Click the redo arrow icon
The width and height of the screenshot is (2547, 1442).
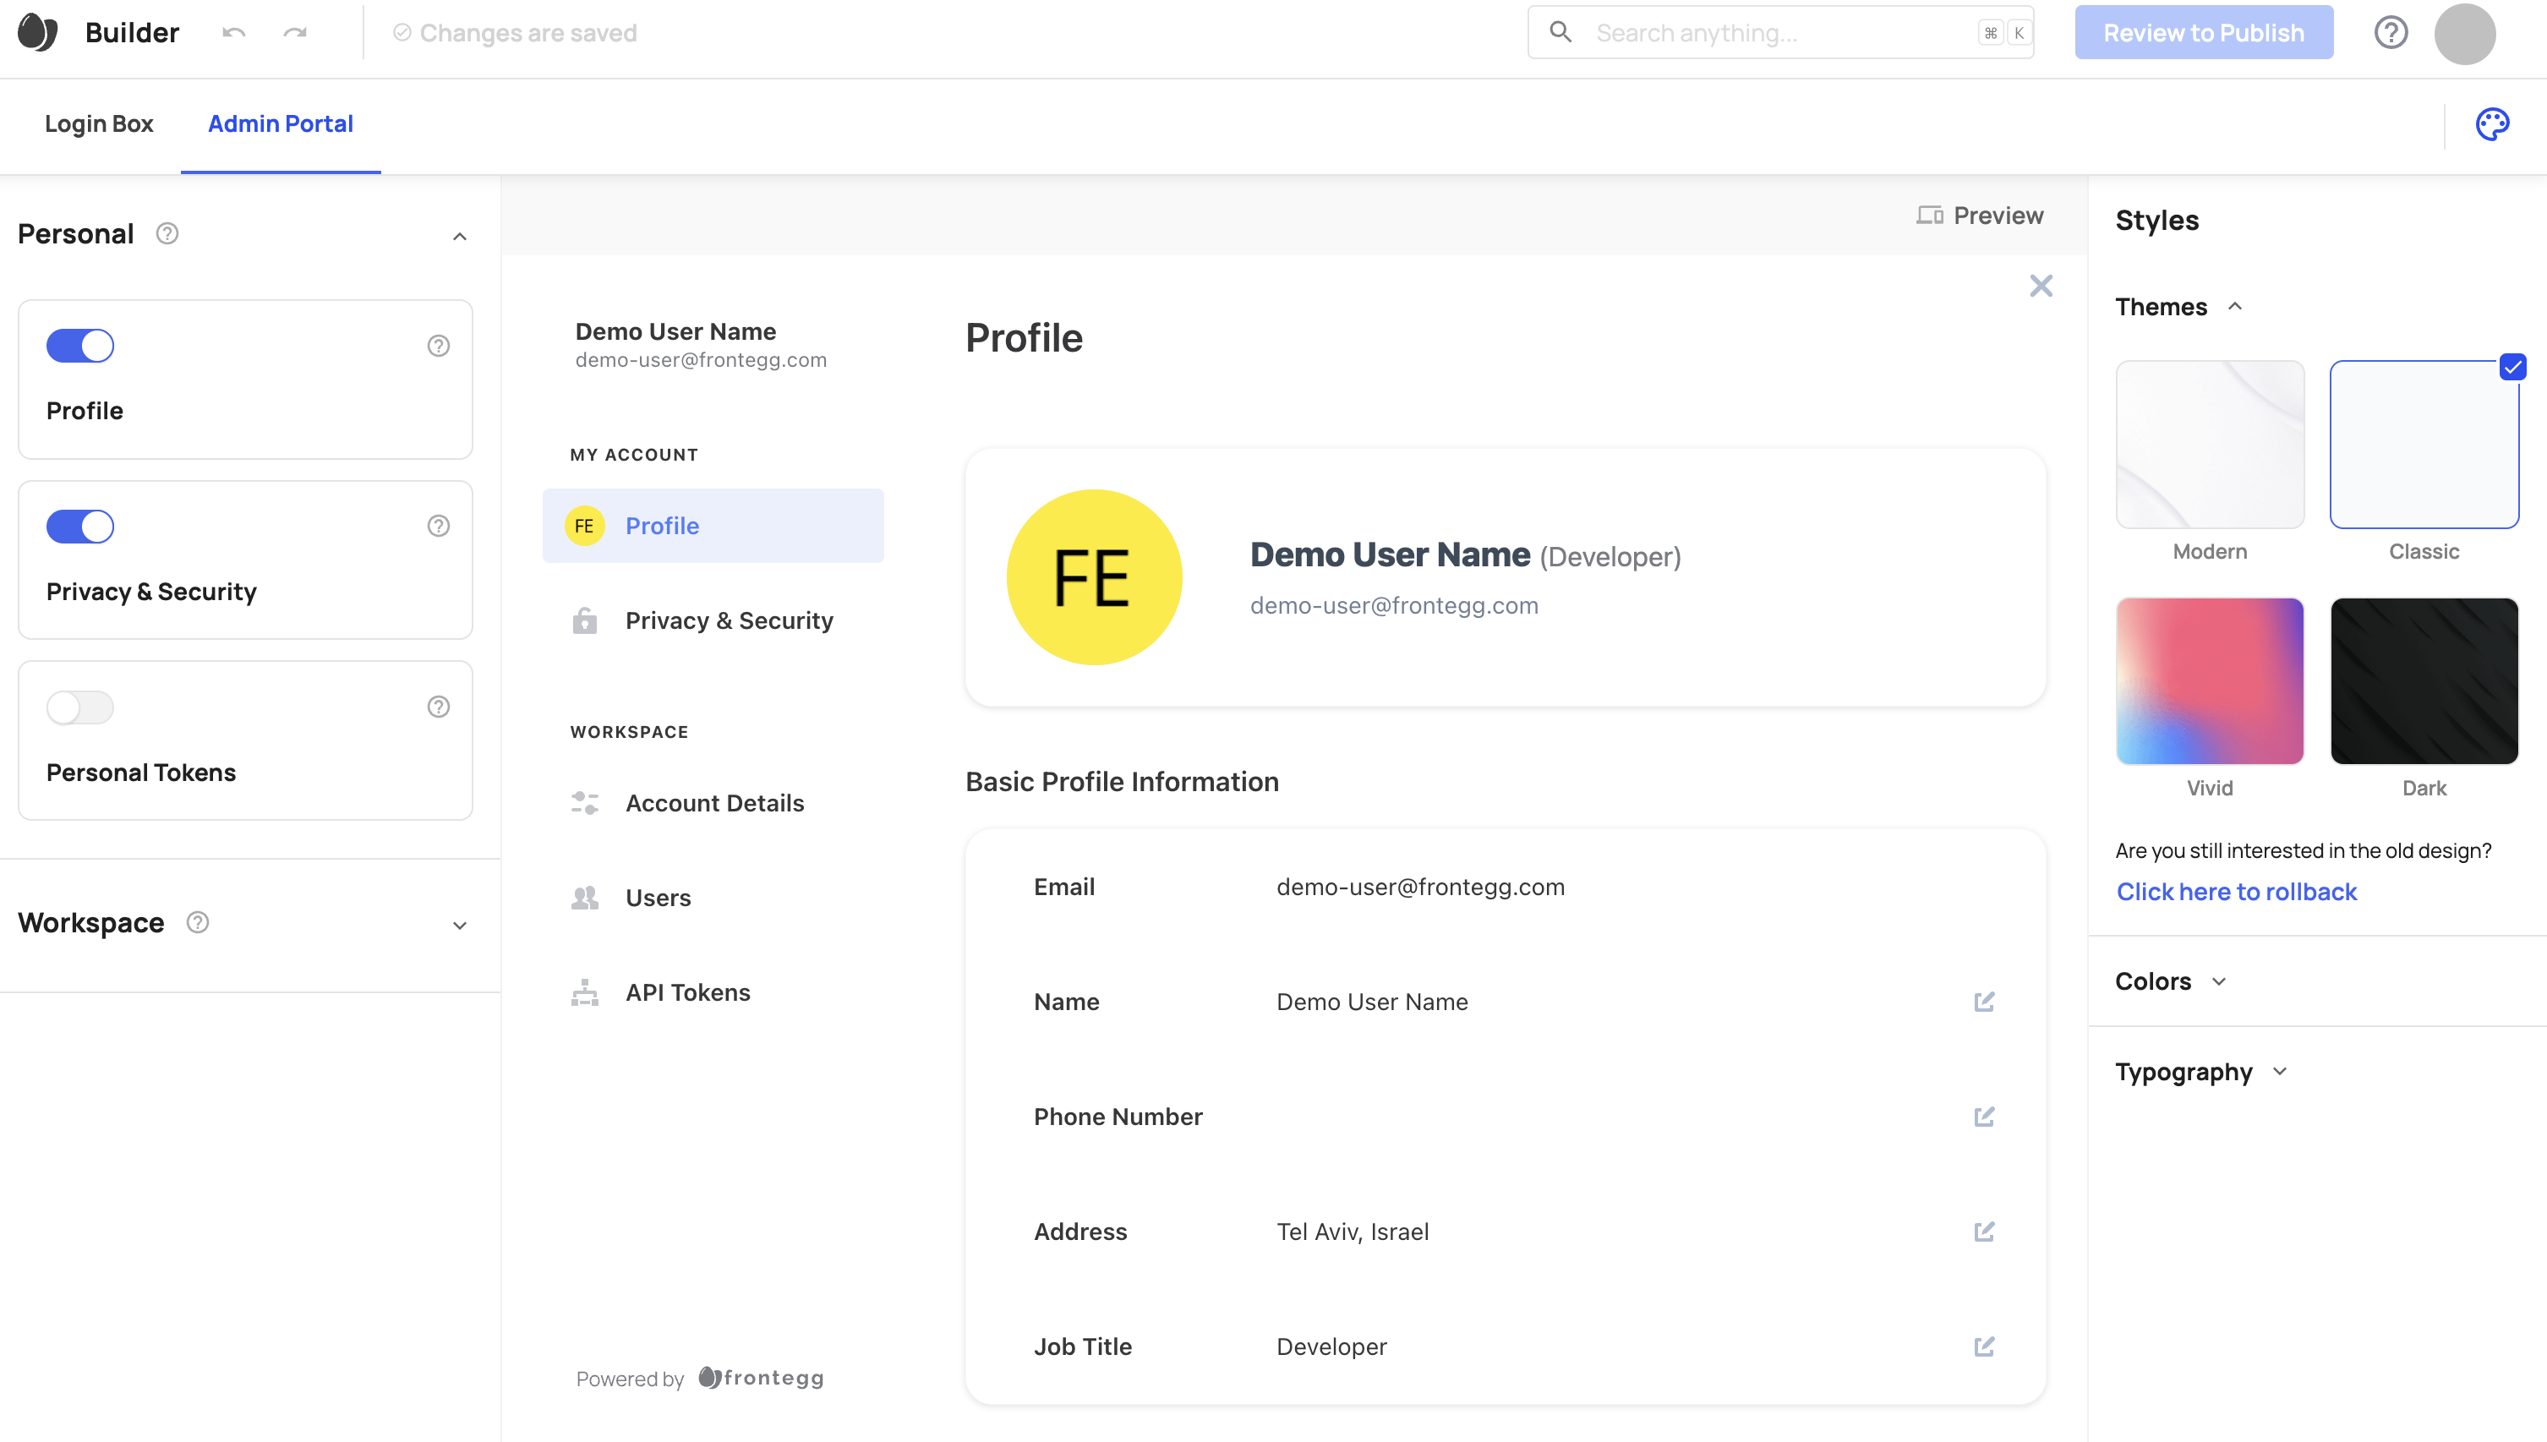[296, 33]
